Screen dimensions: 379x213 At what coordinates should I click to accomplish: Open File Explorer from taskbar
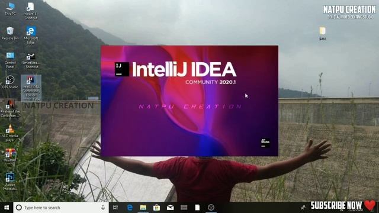click(143, 208)
